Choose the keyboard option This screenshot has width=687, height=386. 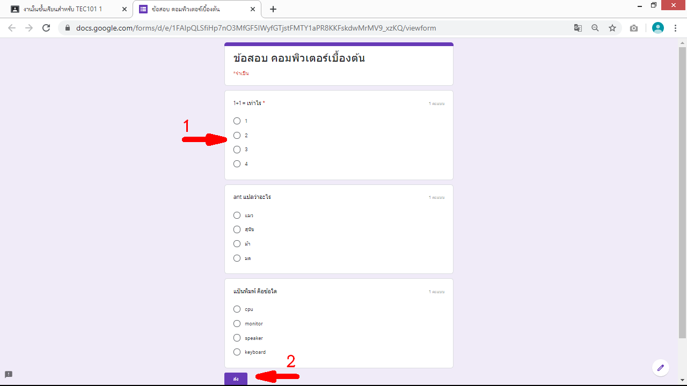coord(237,352)
